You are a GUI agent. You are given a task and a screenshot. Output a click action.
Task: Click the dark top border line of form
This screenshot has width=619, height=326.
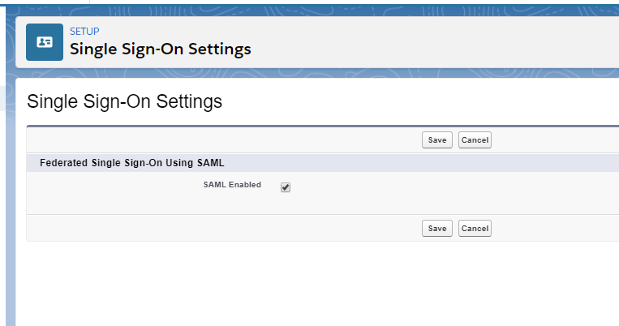point(325,127)
